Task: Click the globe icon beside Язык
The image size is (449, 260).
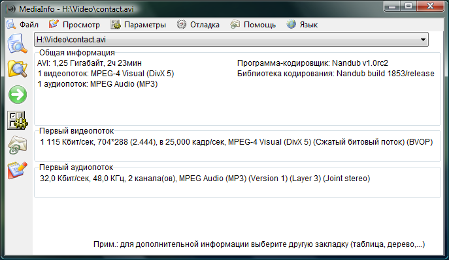Action: coord(291,25)
